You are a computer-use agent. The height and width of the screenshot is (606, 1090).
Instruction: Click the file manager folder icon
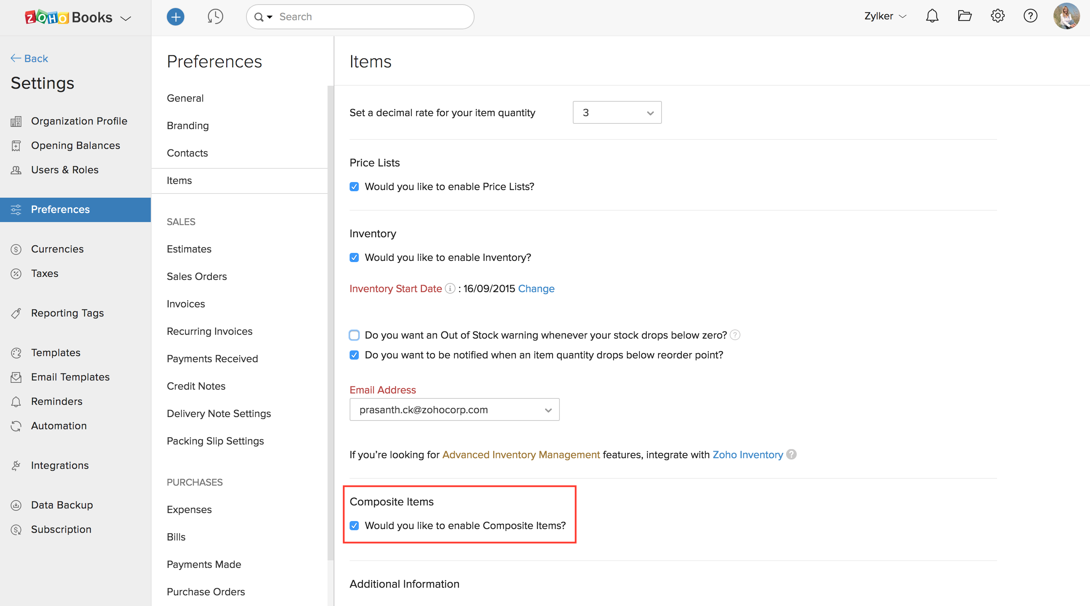(x=965, y=16)
